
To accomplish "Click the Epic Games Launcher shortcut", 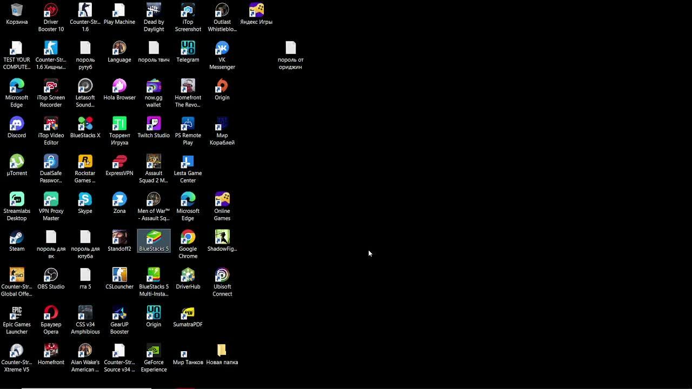I will (17, 320).
